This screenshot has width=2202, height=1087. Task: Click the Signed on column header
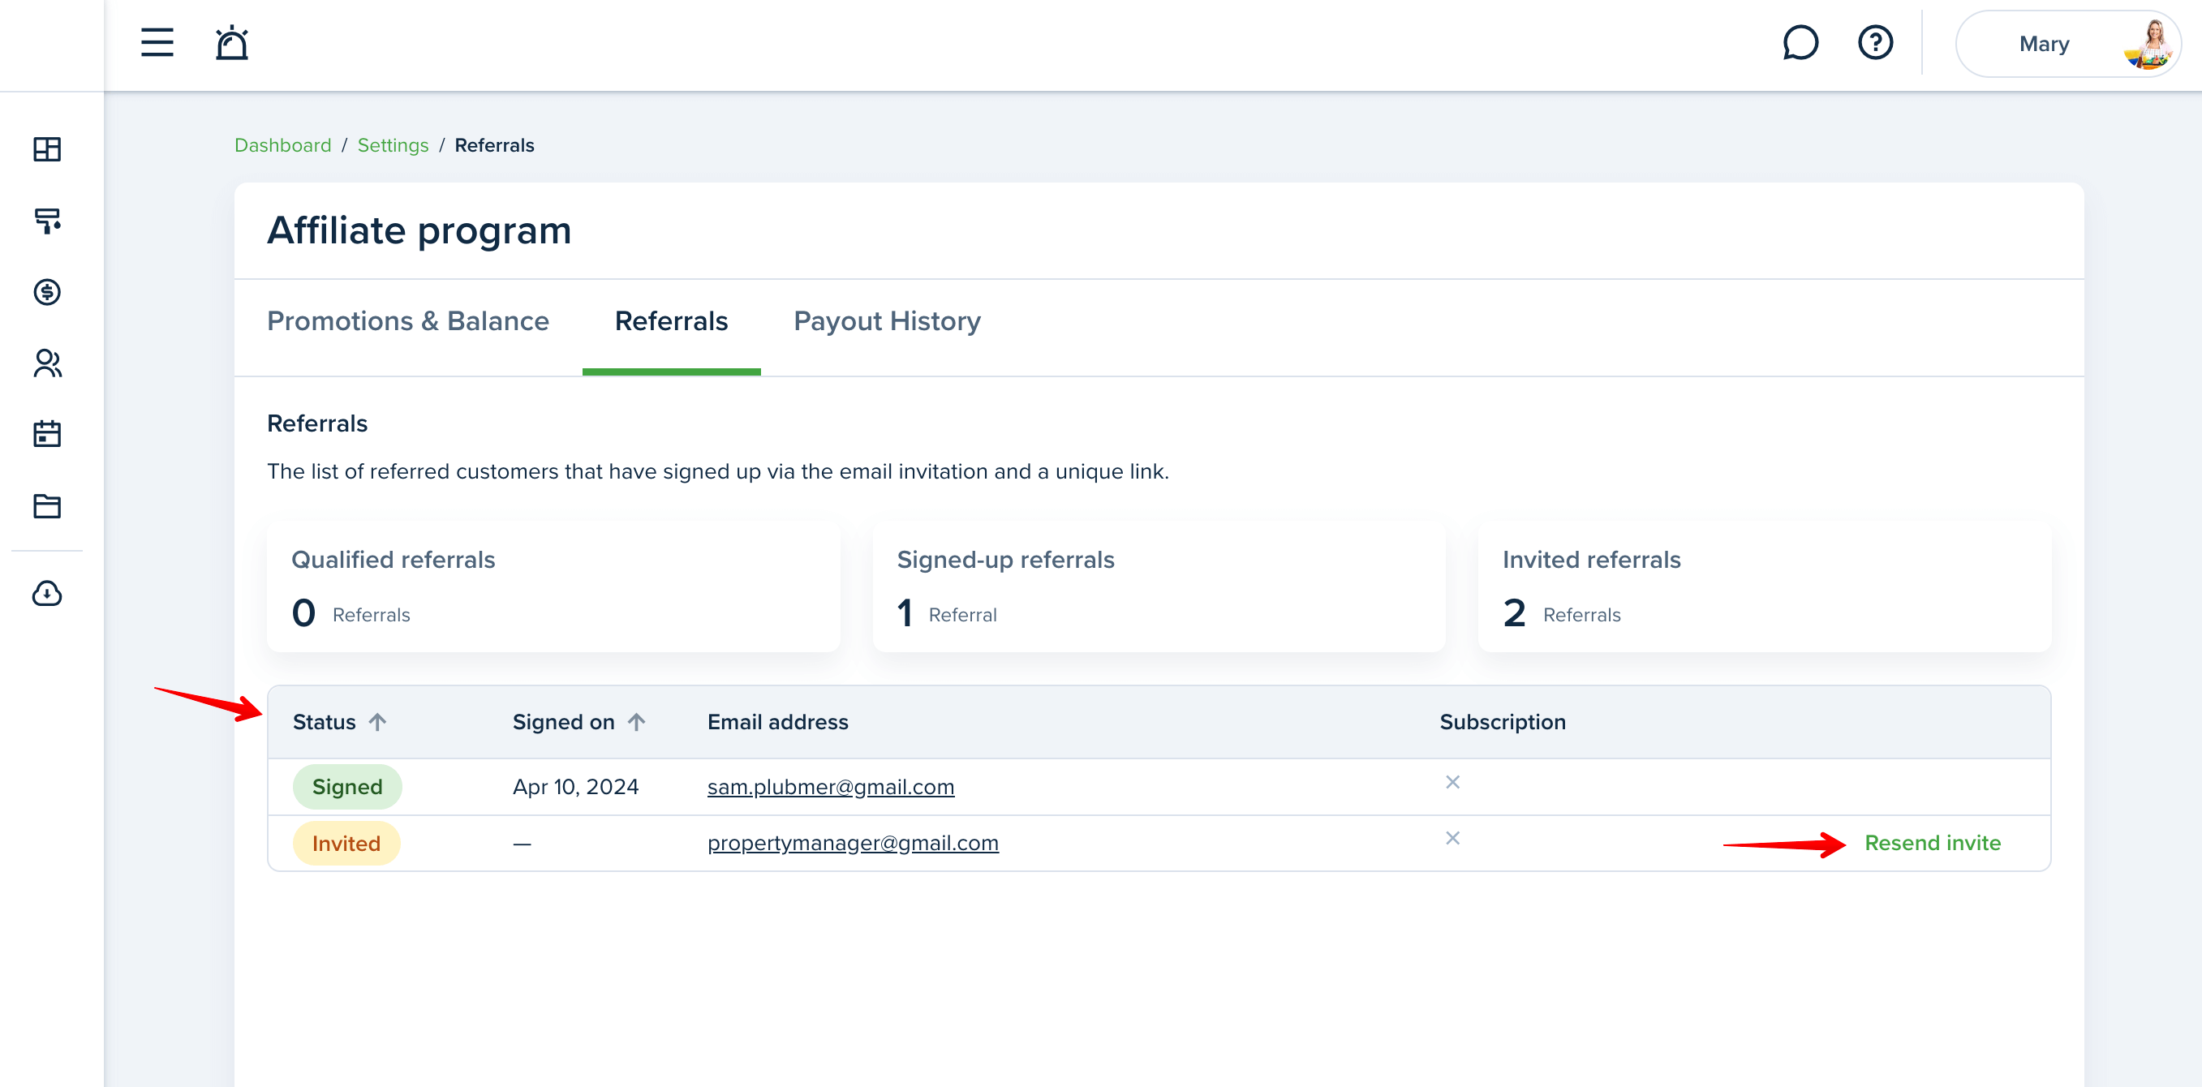[x=563, y=722]
